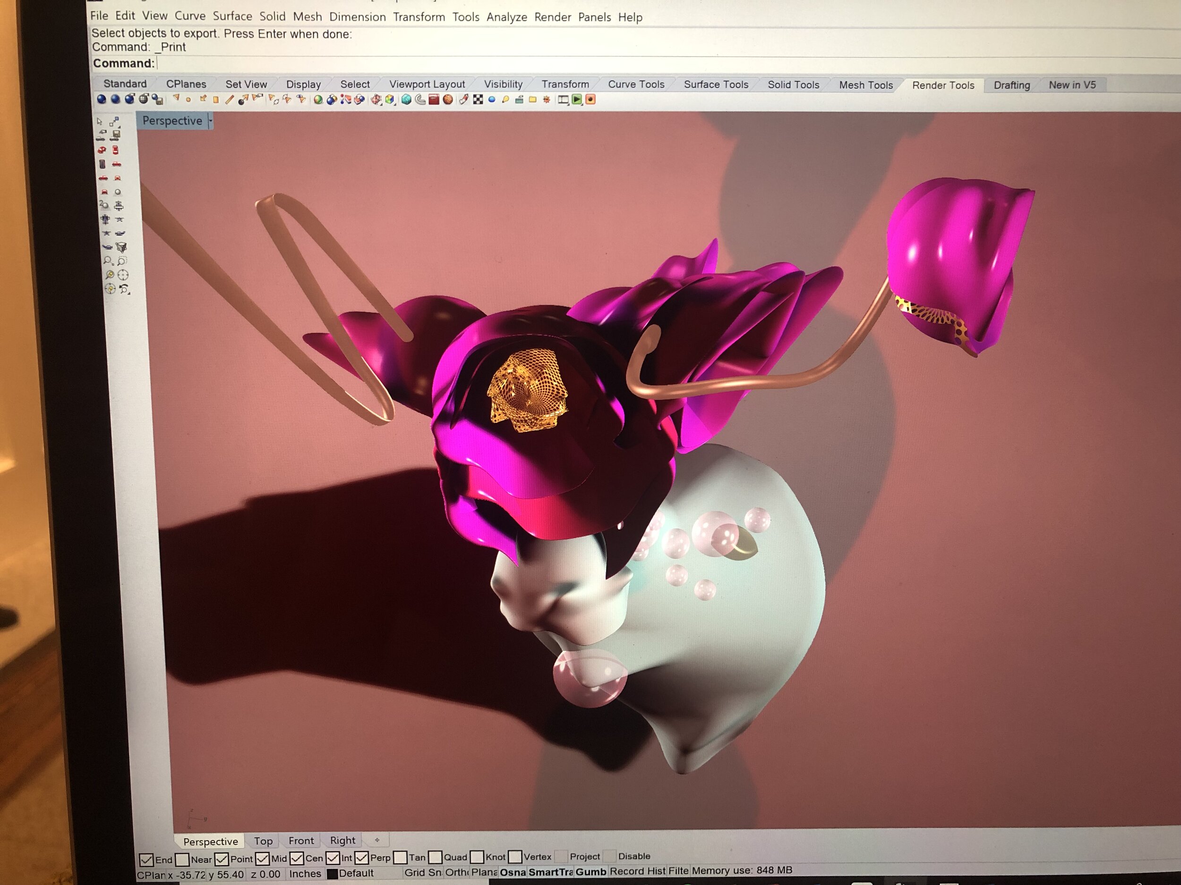Open the Default layer dropdown in status bar
1181x885 pixels.
point(356,873)
